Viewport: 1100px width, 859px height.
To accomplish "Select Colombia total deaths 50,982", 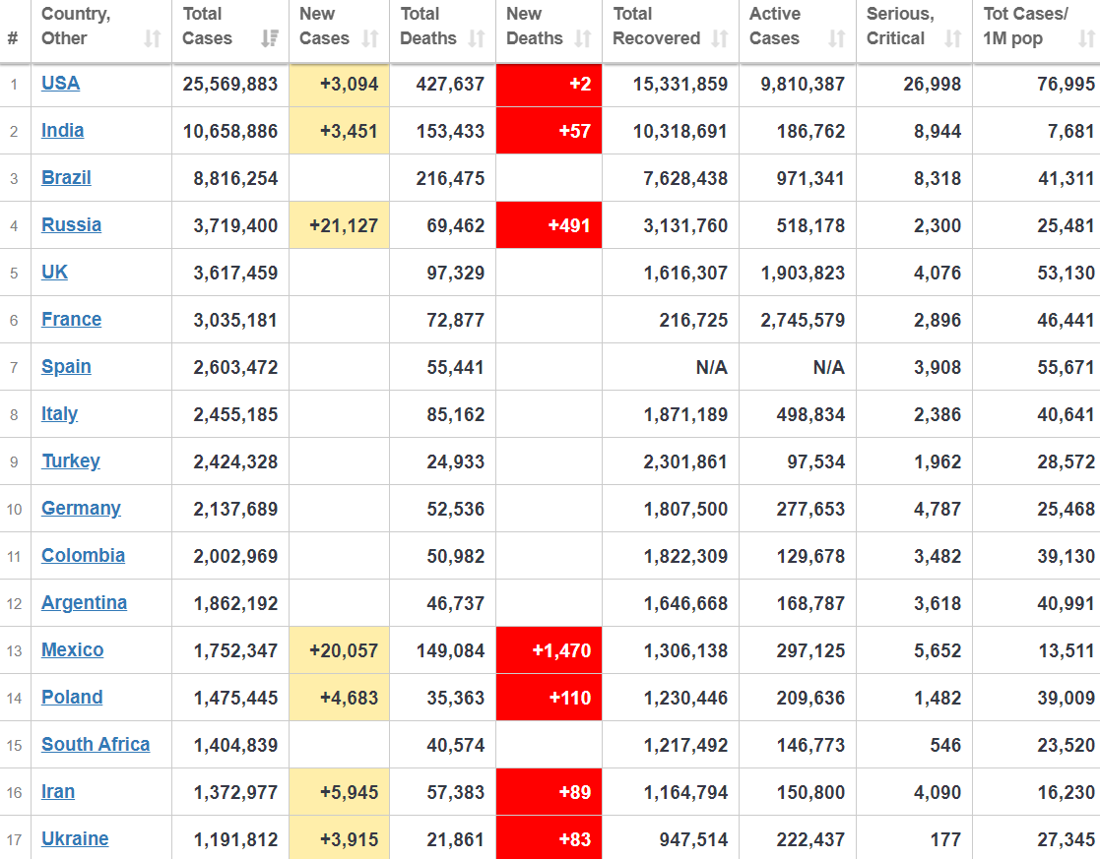I will pos(455,556).
